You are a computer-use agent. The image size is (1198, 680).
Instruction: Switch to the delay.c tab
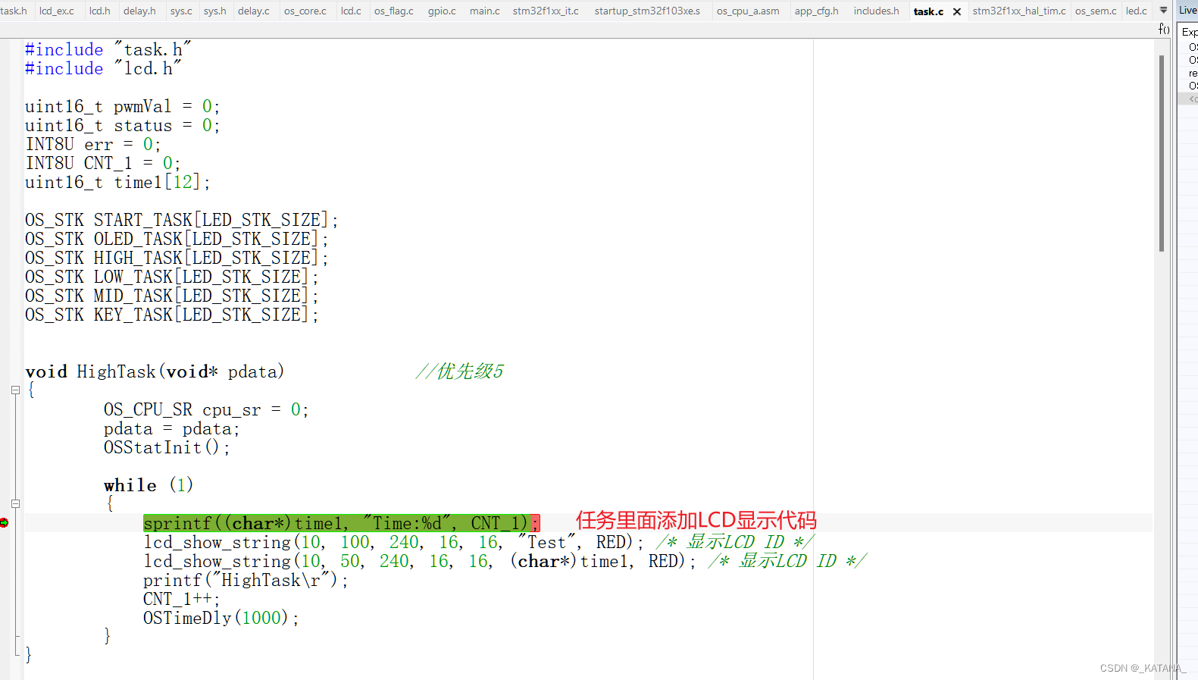tap(254, 11)
